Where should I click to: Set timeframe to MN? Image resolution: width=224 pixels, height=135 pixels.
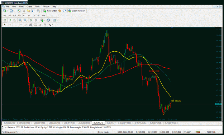[44, 15]
